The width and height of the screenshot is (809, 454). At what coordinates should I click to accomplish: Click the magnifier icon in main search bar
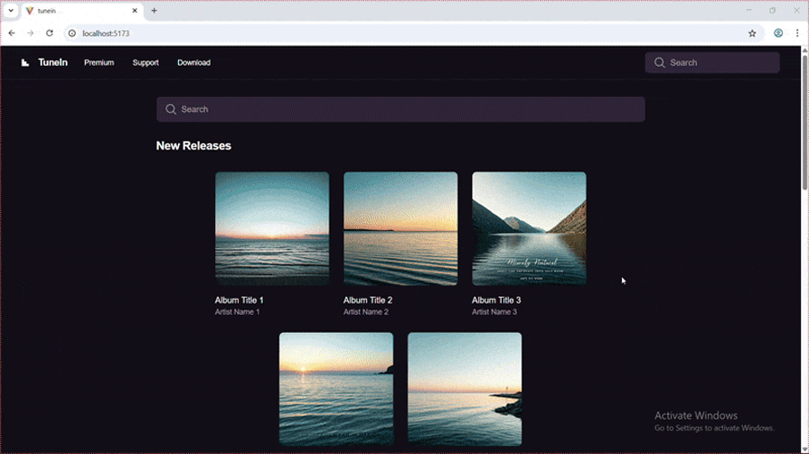171,109
